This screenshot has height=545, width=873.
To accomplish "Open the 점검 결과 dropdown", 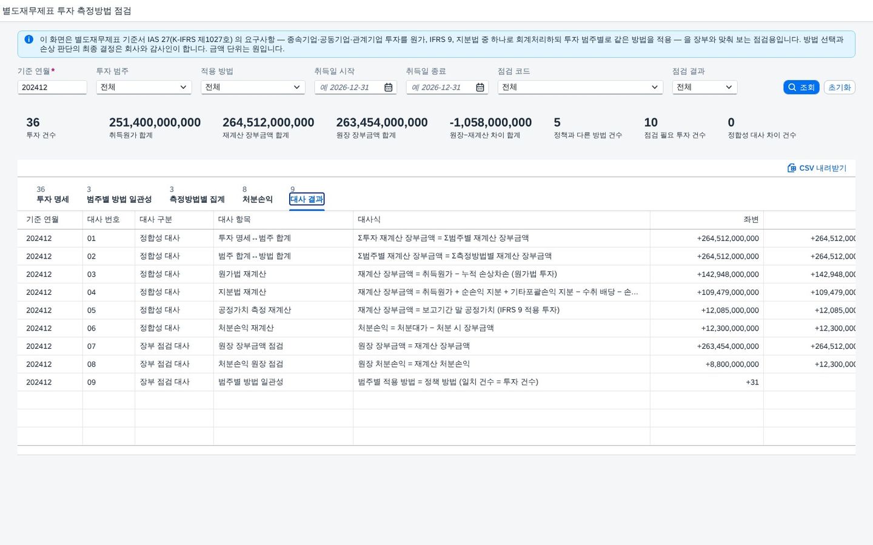I will coord(729,87).
